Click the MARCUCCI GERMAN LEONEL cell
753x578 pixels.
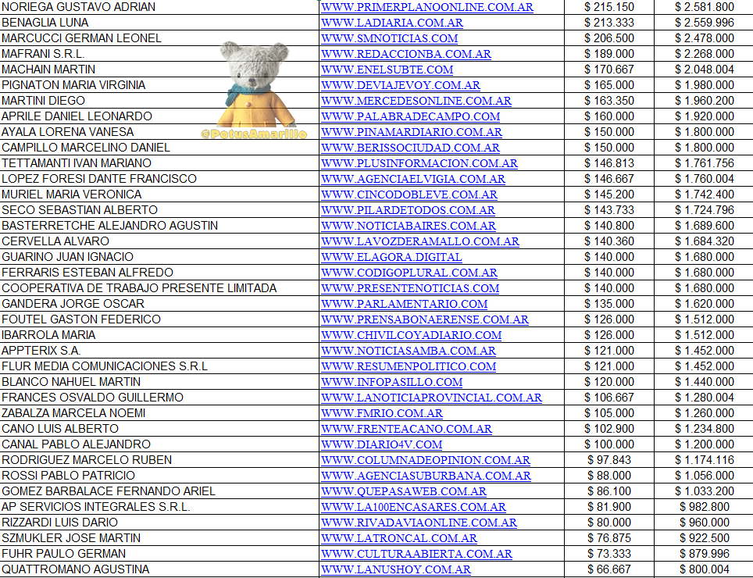tap(159, 38)
